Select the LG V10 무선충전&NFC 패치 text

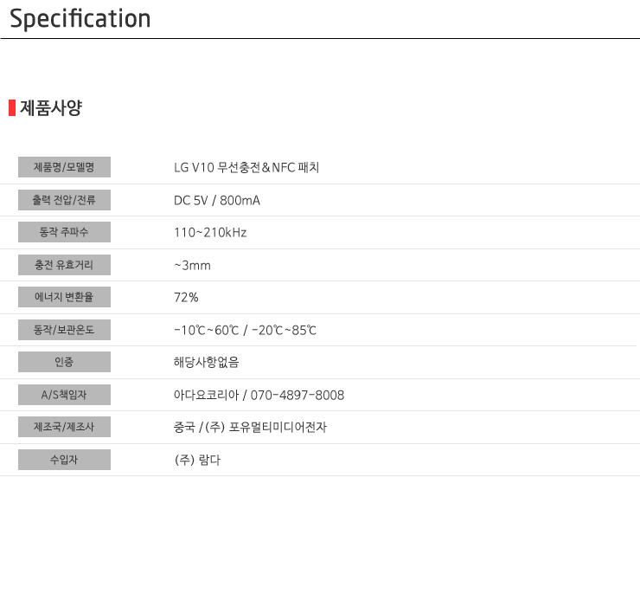(246, 168)
